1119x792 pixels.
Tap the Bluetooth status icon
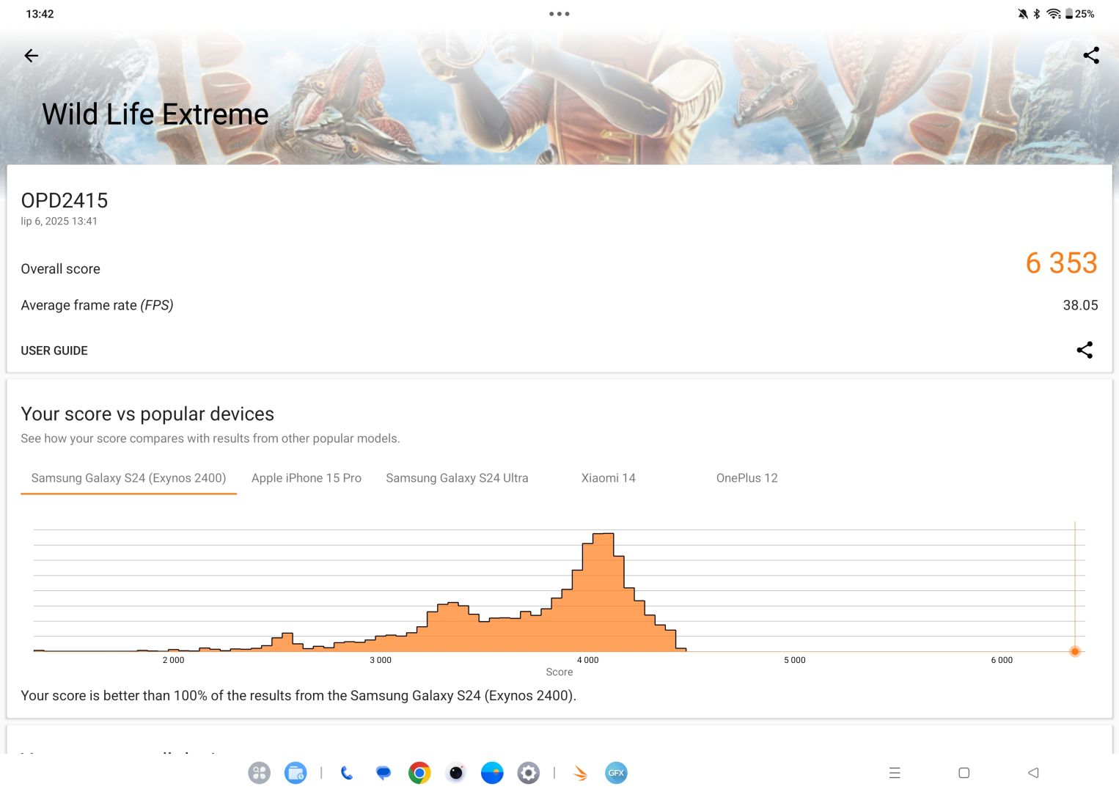point(1037,14)
